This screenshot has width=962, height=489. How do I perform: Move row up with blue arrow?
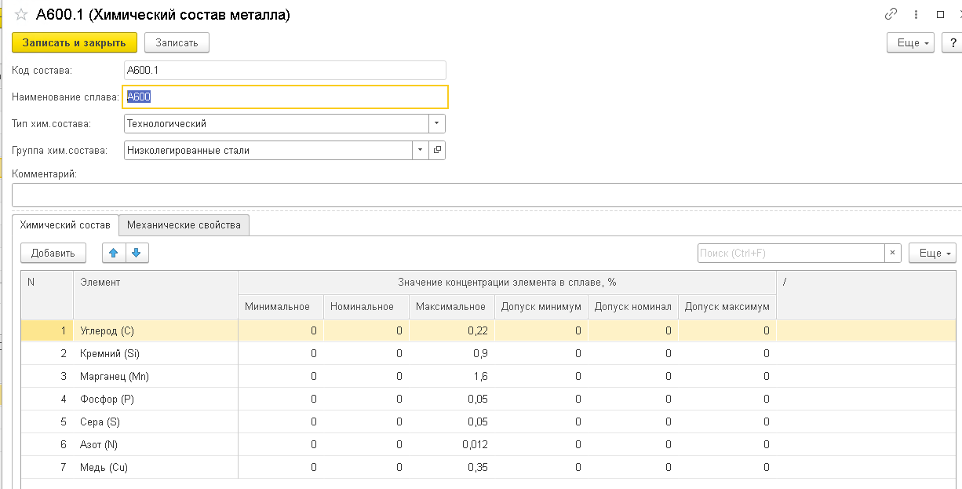pos(114,253)
